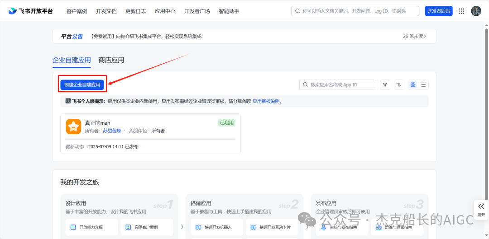Screen dimensions: 489x239
Task: Open 应用中心 in top navigation
Action: tap(165, 11)
